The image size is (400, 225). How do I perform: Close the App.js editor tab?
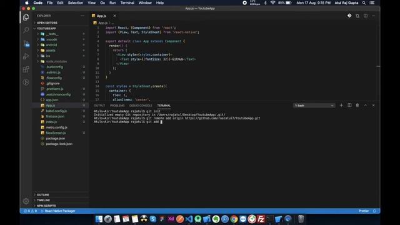[x=114, y=16]
